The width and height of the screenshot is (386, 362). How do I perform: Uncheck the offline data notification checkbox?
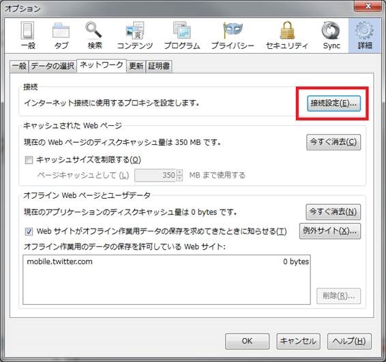(29, 231)
